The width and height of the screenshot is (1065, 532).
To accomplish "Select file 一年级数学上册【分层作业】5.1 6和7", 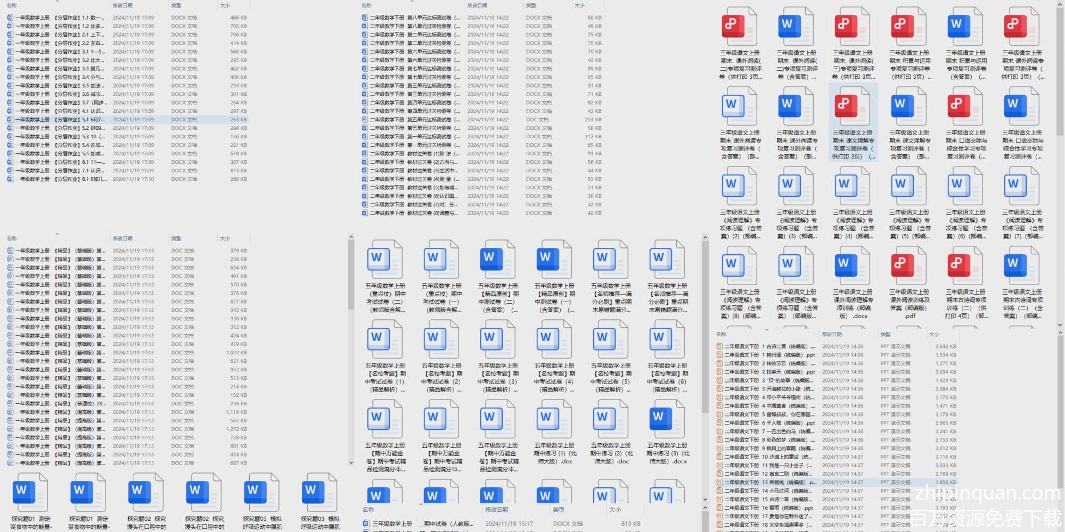I will pyautogui.click(x=59, y=120).
